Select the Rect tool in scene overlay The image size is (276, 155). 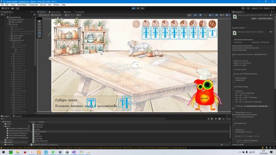[39, 33]
